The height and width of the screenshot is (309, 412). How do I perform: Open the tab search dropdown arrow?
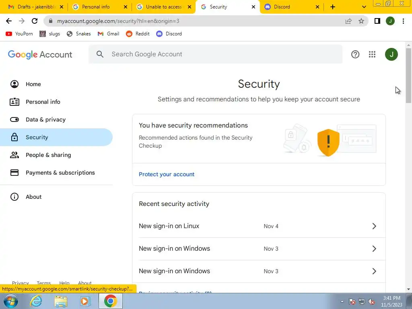(x=364, y=7)
